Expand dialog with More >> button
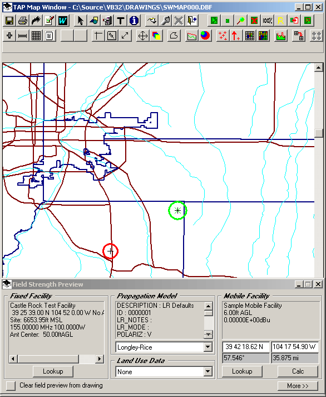Image resolution: width=326 pixels, height=397 pixels. [298, 386]
